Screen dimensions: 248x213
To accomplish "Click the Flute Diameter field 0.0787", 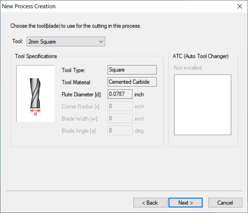I will (x=120, y=94).
